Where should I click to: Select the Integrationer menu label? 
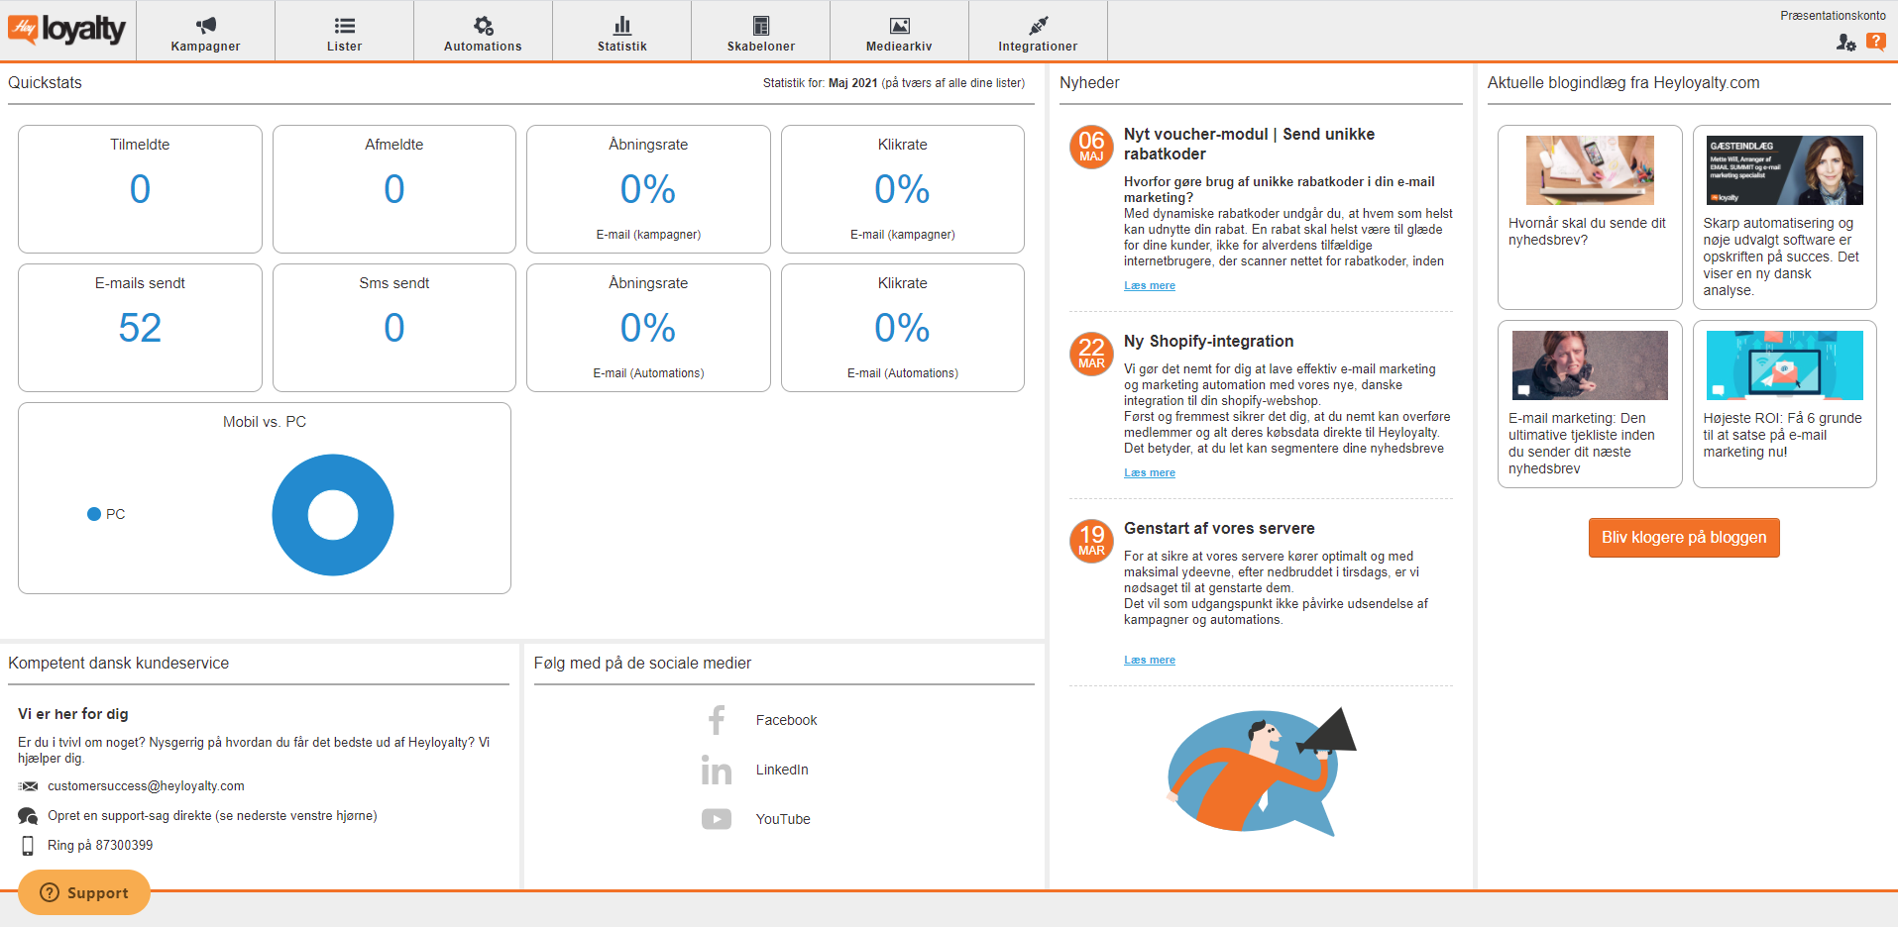[x=1038, y=47]
